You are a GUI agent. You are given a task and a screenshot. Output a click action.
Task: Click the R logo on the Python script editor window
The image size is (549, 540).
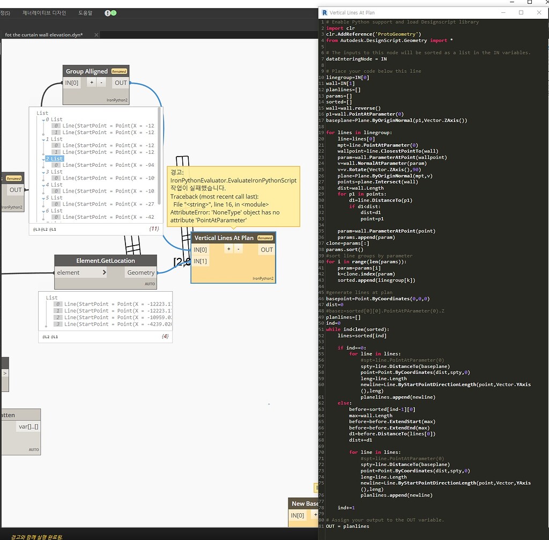coord(323,12)
